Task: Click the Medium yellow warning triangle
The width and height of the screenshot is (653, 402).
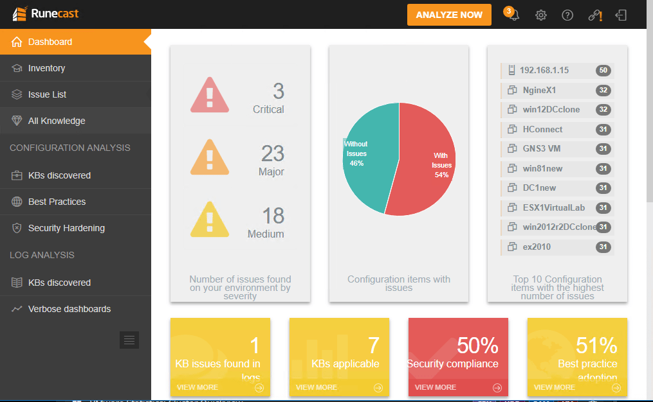Action: tap(210, 220)
